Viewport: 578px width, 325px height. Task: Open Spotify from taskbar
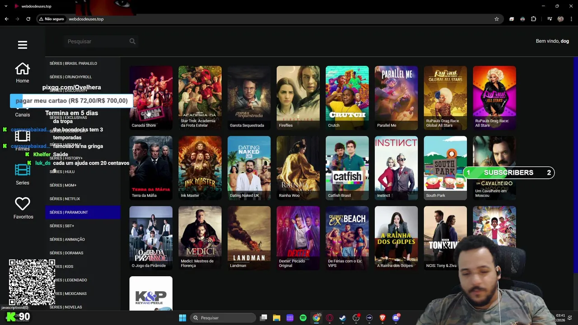point(303,318)
